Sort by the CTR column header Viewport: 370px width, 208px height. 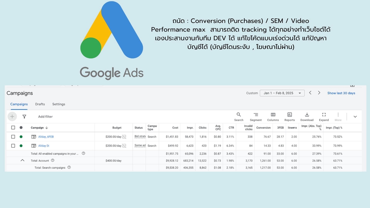point(231,127)
